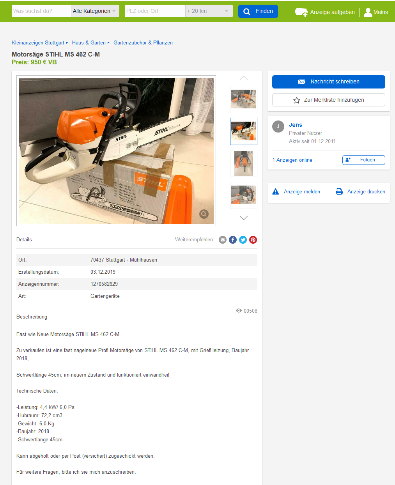Share listing on Twitter
This screenshot has width=395, height=485.
pyautogui.click(x=243, y=240)
